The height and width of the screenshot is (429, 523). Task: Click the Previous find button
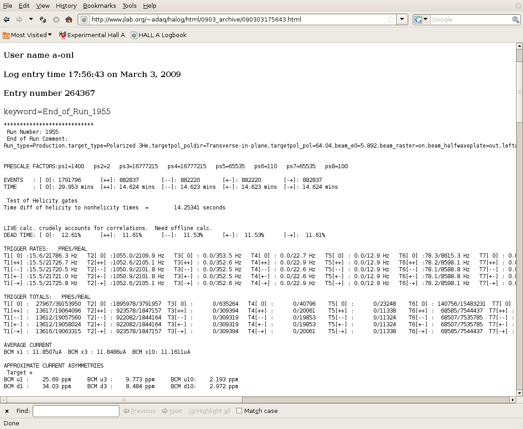(140, 411)
